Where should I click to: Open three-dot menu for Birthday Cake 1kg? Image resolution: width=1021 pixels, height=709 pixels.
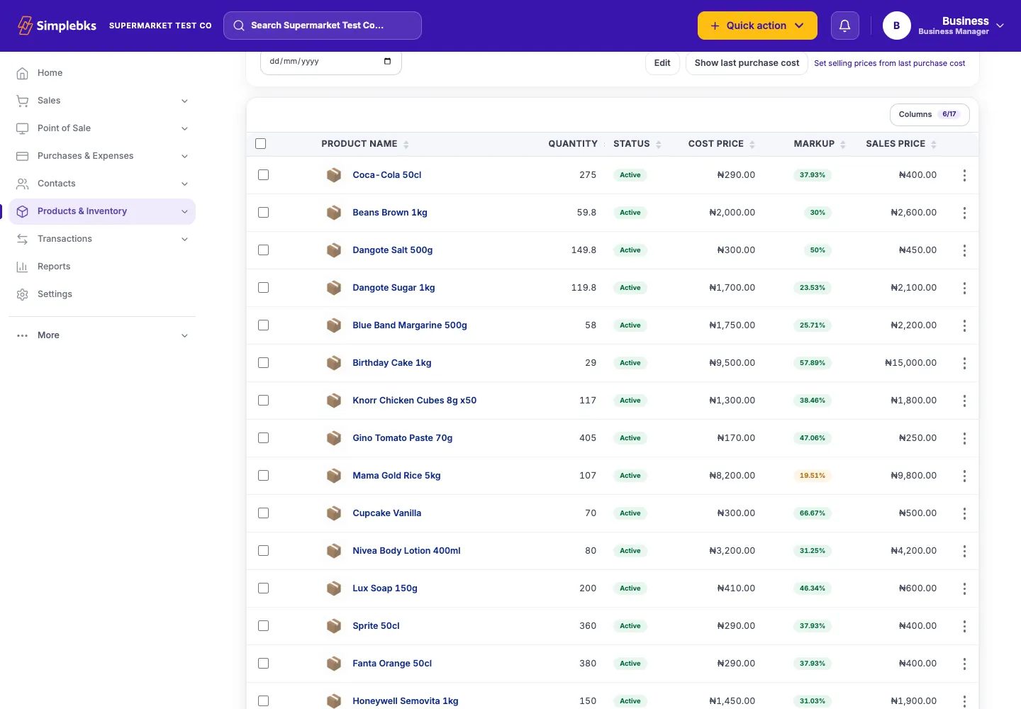(x=964, y=363)
